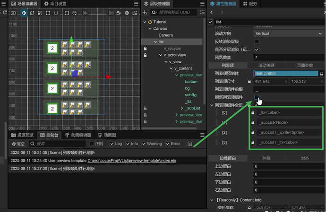
Task: Open the scene gear settings icon
Action: coord(127,13)
